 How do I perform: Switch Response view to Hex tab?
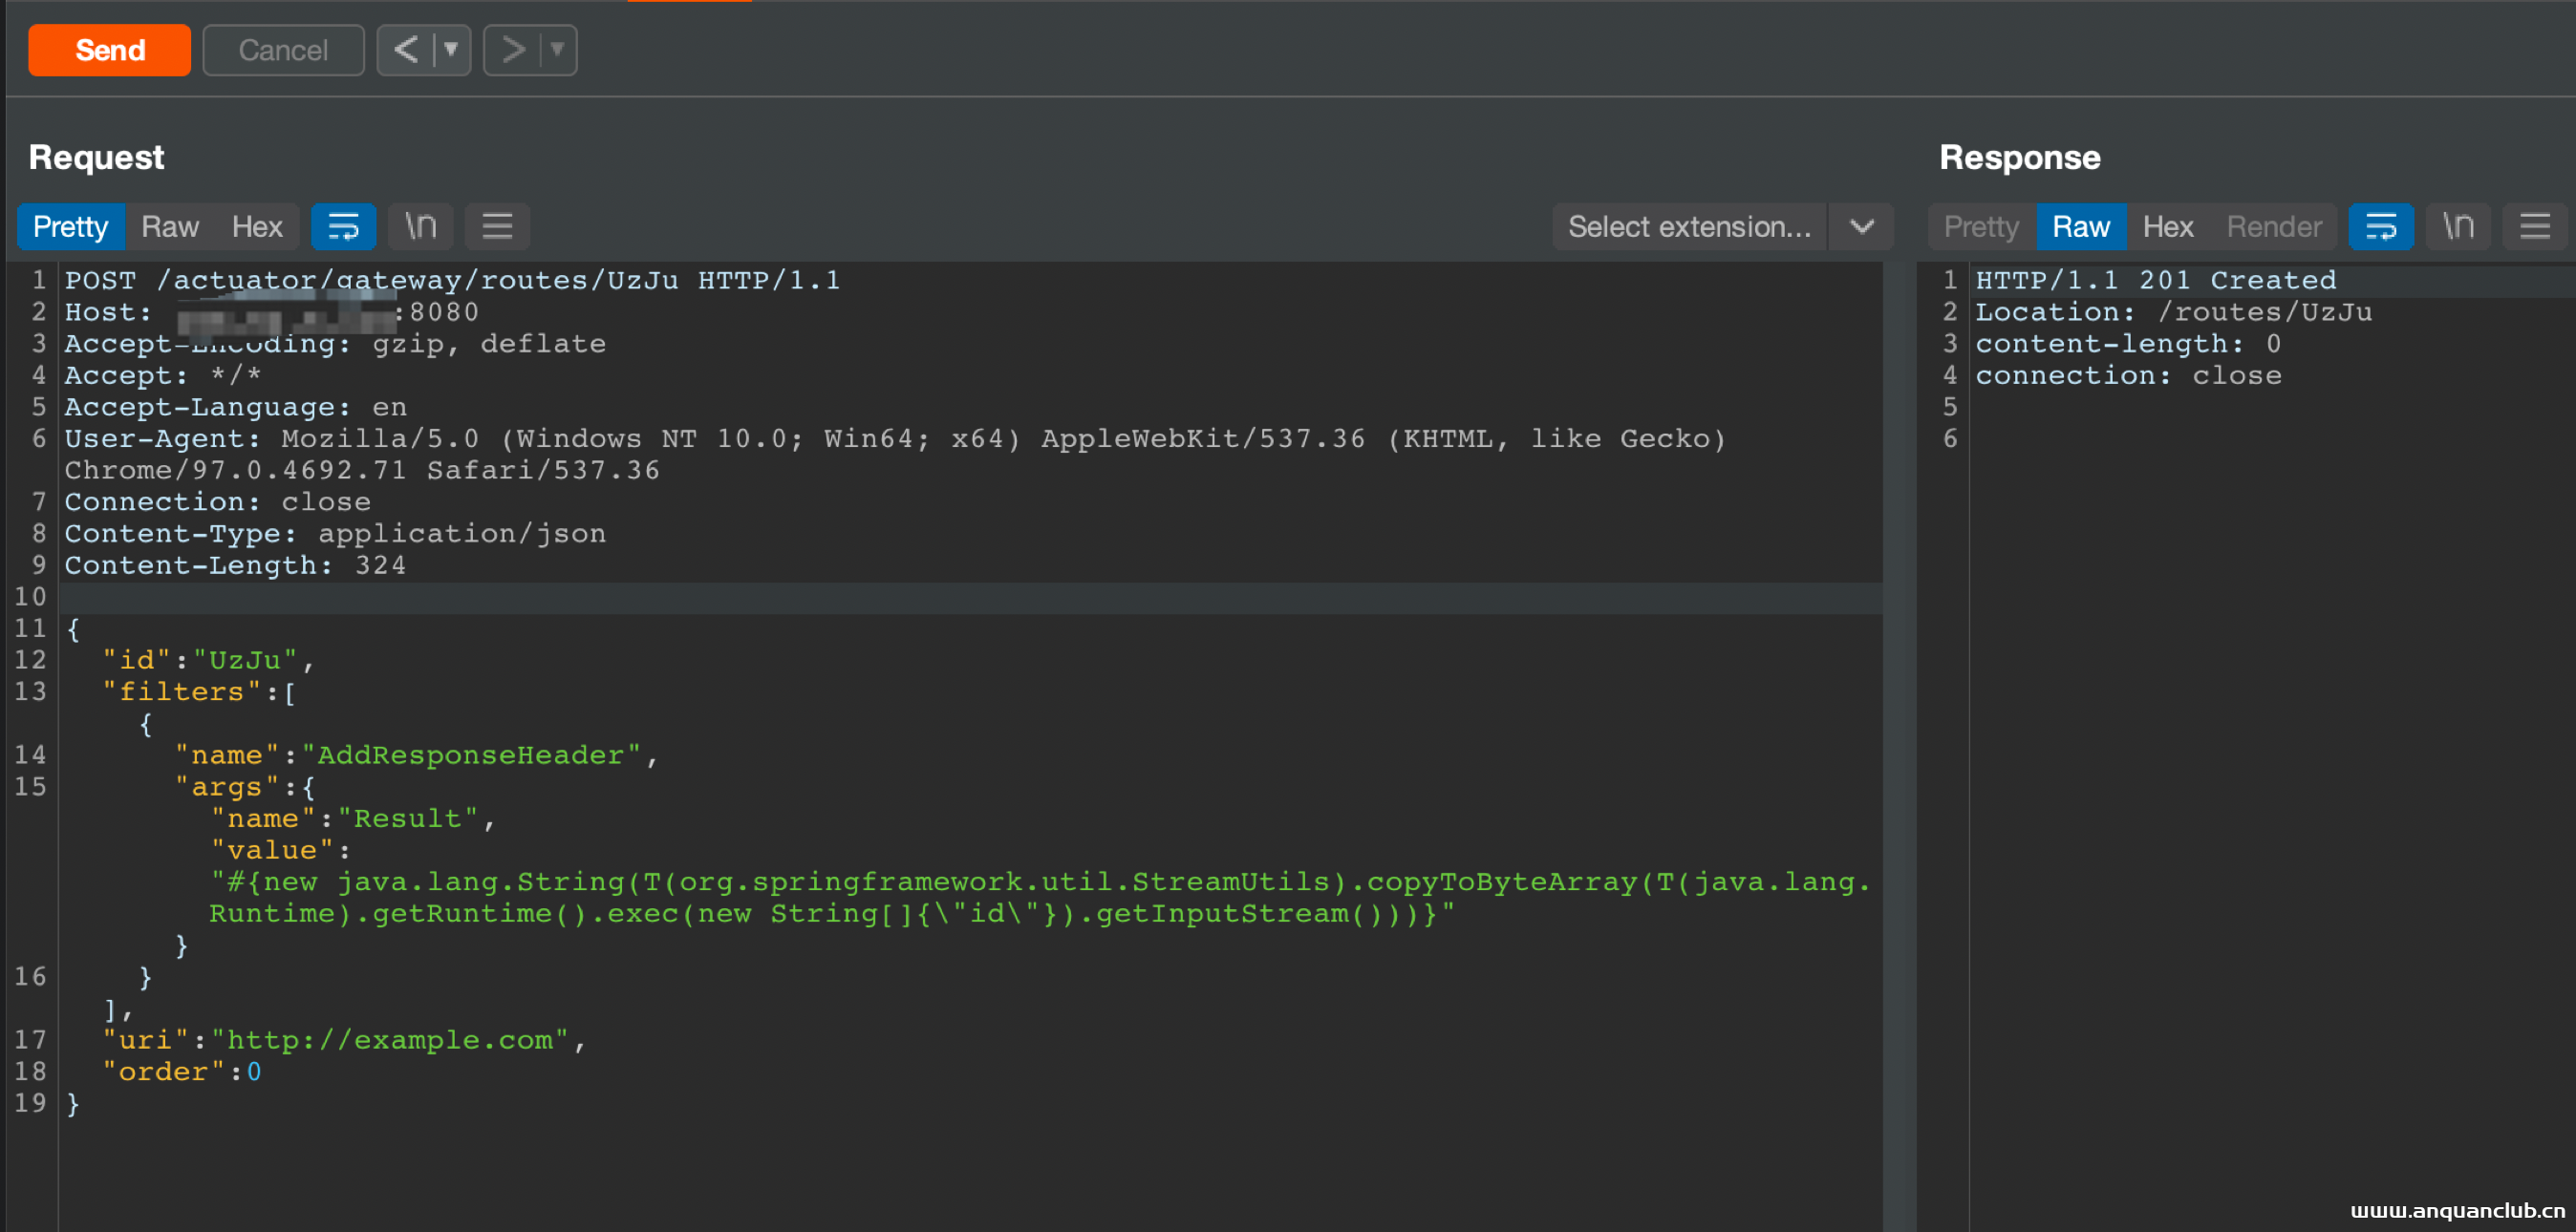click(x=2167, y=226)
